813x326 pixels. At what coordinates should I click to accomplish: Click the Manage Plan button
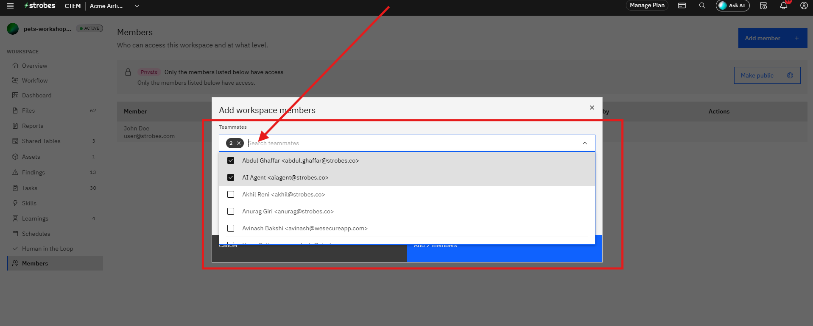pos(647,6)
